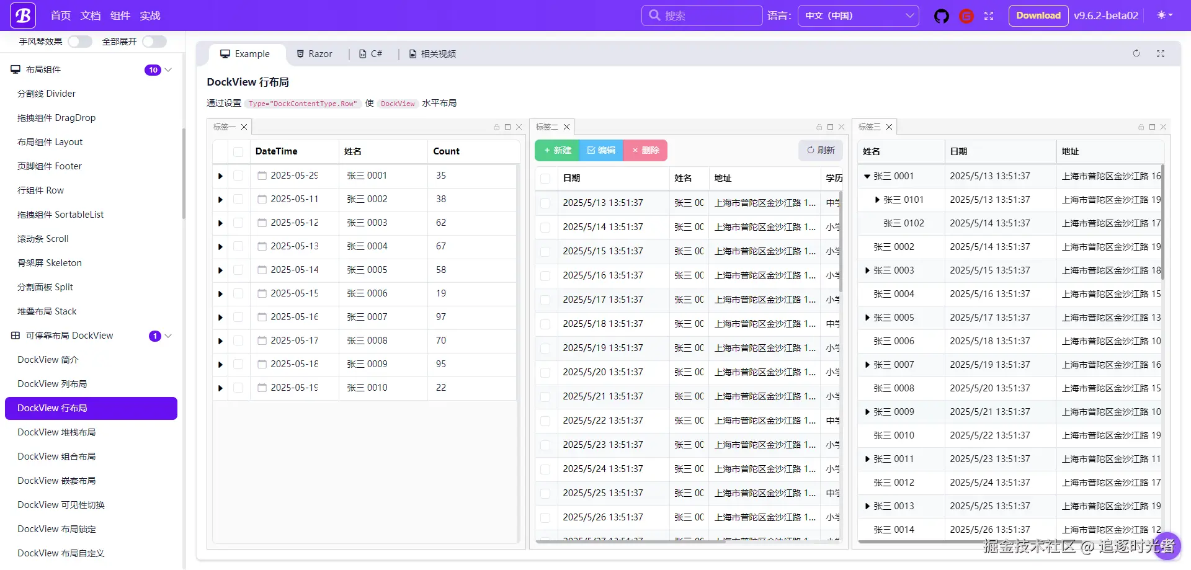This screenshot has height=570, width=1191.
Task: Click the search magnifier icon
Action: (x=654, y=15)
